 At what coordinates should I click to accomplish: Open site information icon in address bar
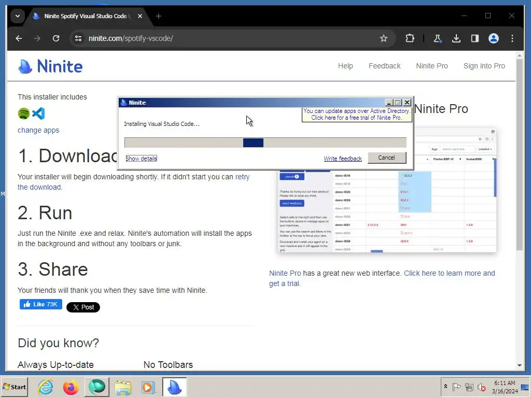(x=78, y=38)
